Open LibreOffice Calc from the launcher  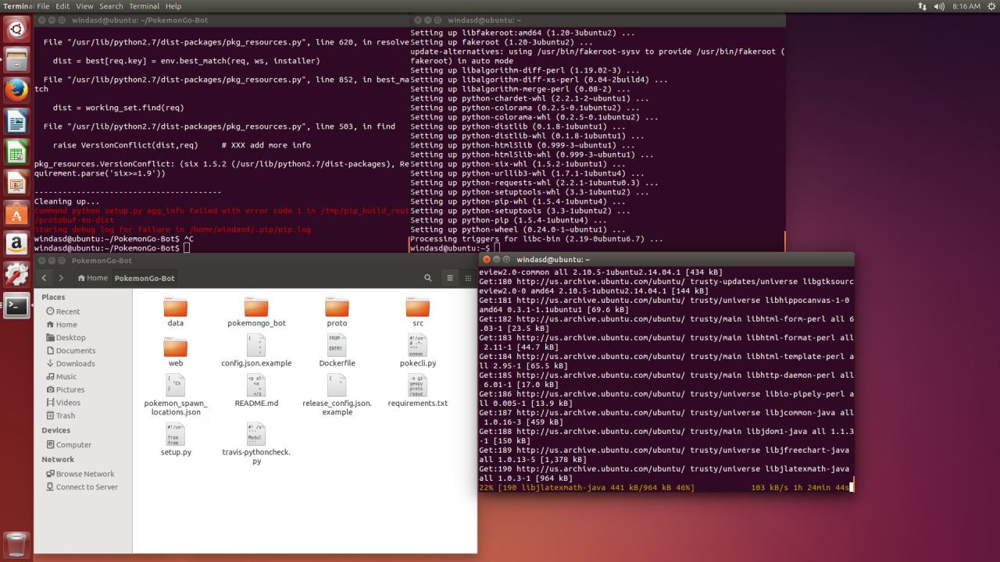pyautogui.click(x=16, y=151)
